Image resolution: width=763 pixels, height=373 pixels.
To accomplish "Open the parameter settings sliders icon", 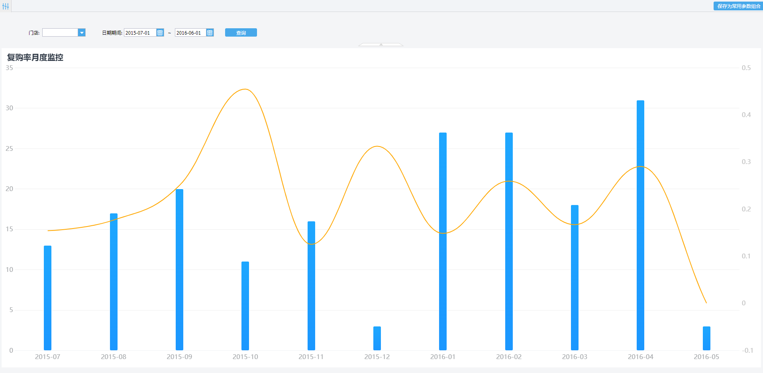I will [x=6, y=6].
